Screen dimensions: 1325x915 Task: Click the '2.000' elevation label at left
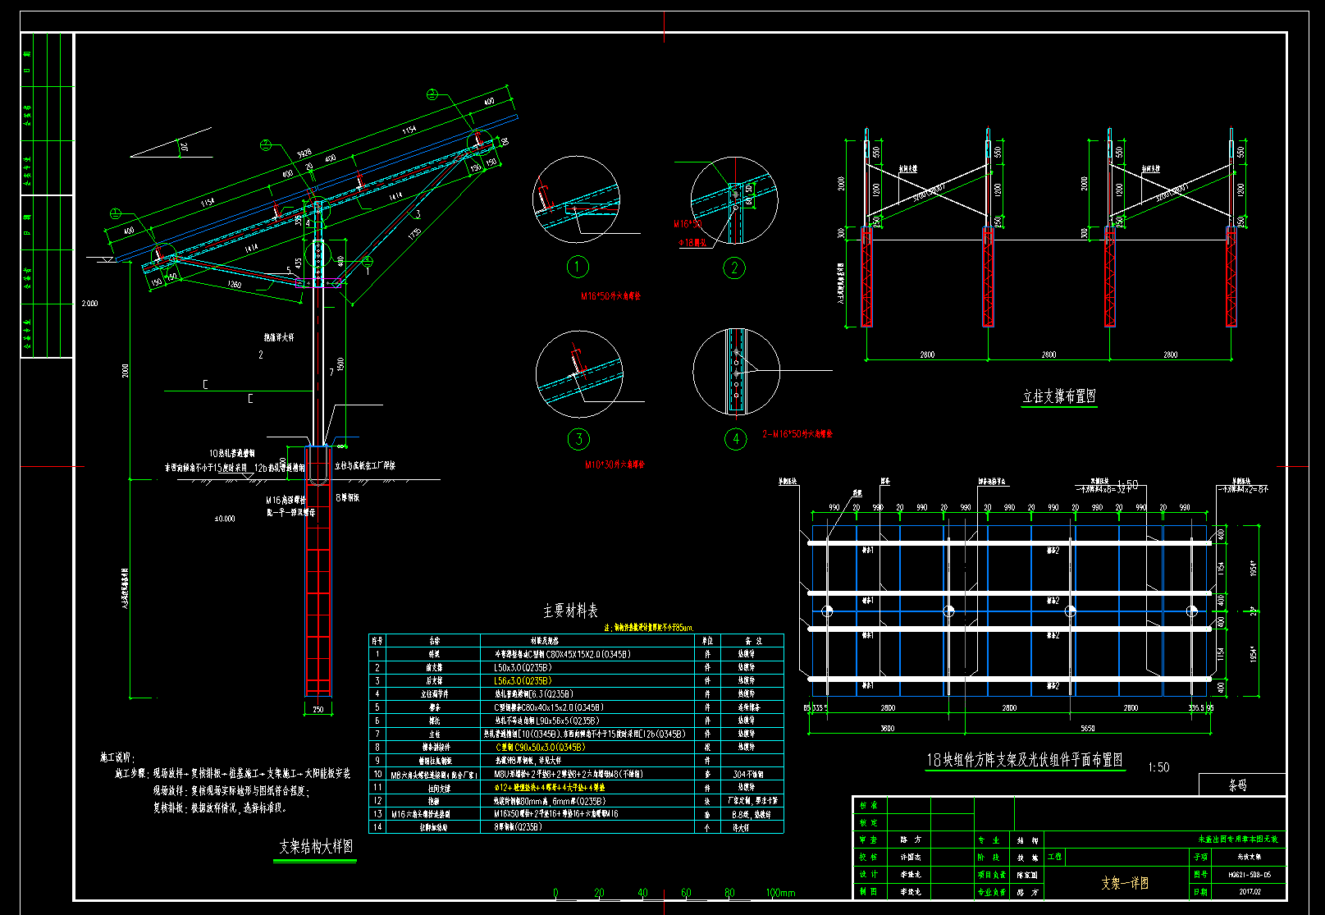tap(89, 304)
